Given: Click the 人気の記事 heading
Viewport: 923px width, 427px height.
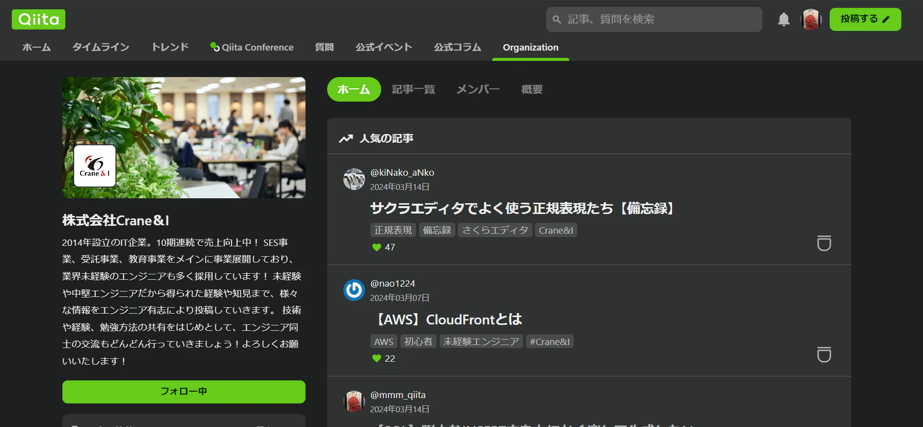Looking at the screenshot, I should click(386, 138).
